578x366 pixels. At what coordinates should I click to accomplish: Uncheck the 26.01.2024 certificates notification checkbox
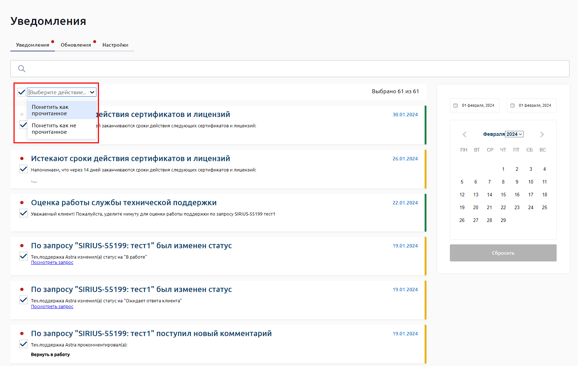[x=23, y=169]
